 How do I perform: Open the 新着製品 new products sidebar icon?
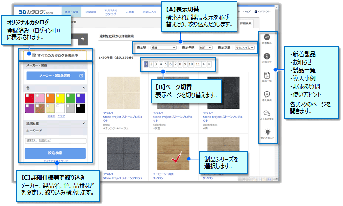tap(267, 37)
